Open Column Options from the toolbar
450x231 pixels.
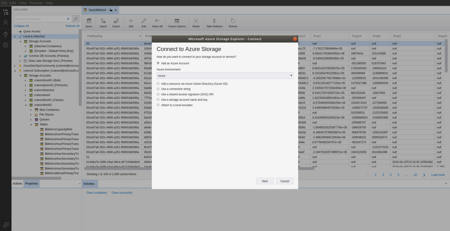pyautogui.click(x=177, y=23)
